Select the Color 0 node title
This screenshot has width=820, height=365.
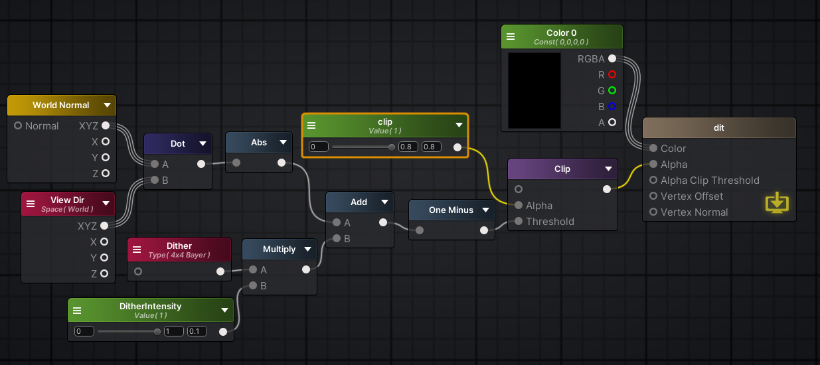562,33
